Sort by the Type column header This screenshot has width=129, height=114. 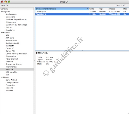103,9
